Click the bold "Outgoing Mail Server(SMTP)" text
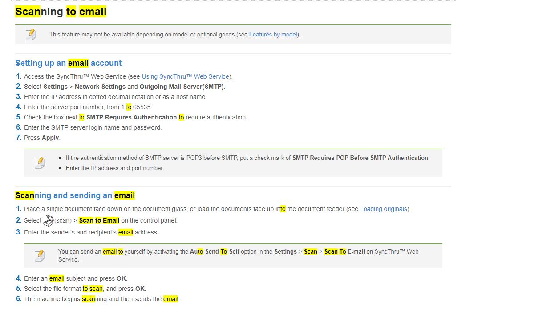 tap(182, 87)
